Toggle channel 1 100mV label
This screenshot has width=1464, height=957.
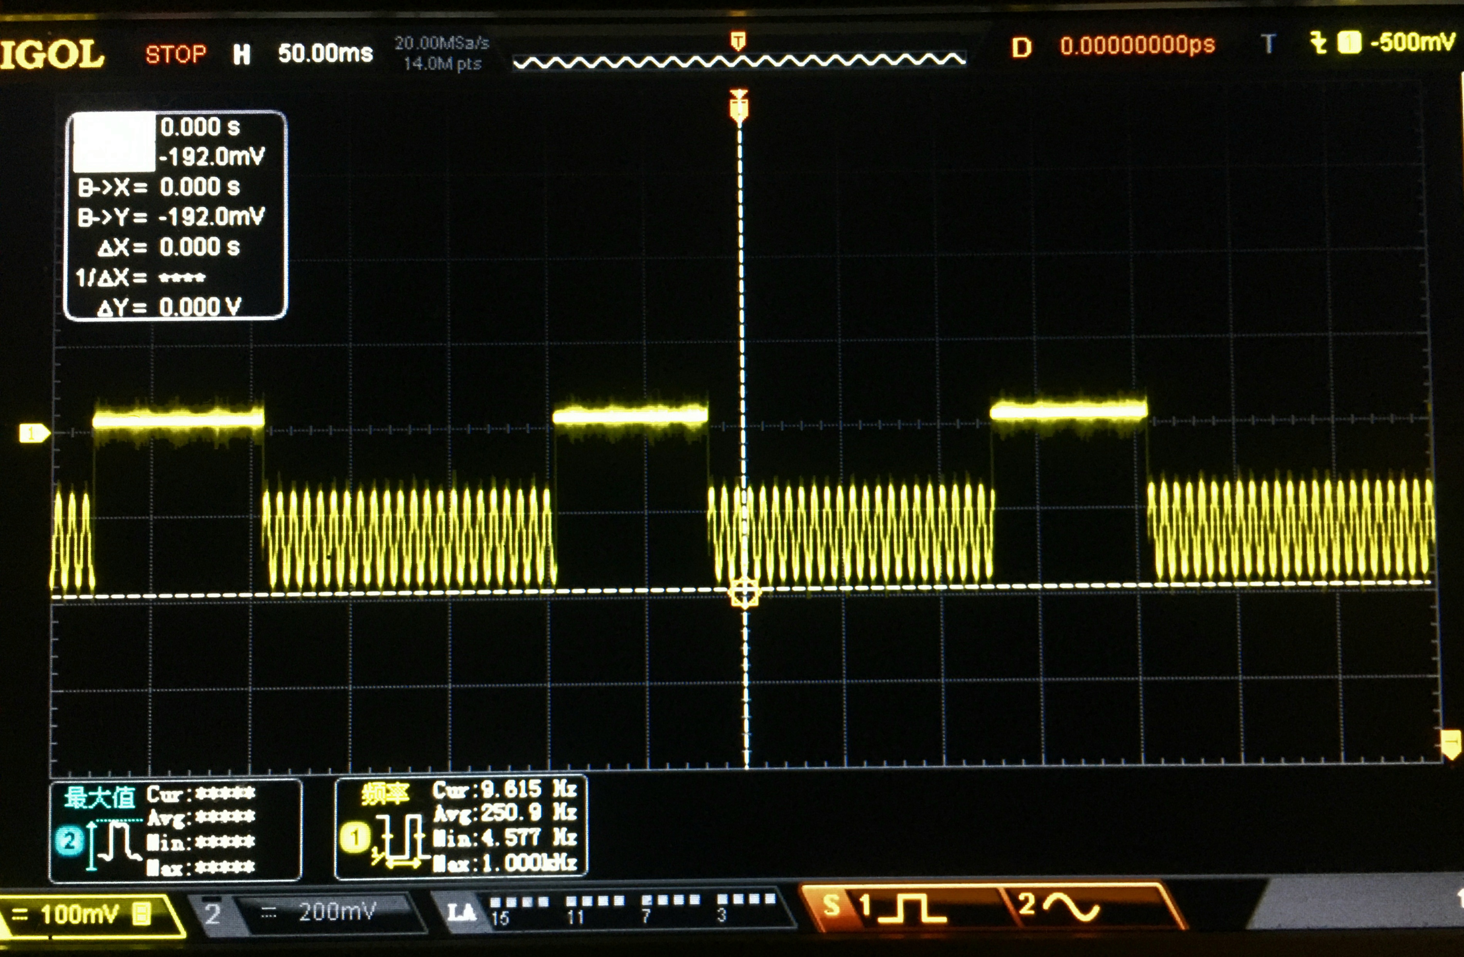coord(80,915)
